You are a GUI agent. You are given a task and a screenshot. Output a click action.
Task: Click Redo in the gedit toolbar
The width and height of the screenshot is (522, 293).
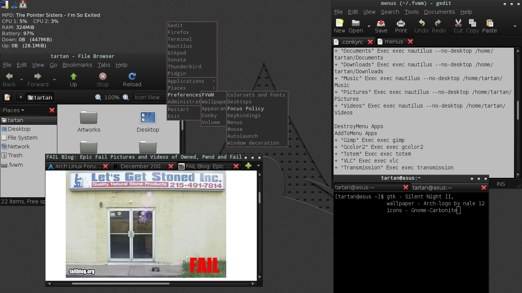coord(439,26)
